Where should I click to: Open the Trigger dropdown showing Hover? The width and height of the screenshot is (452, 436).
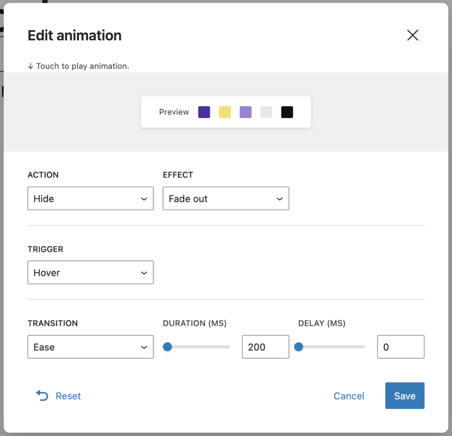tap(90, 272)
